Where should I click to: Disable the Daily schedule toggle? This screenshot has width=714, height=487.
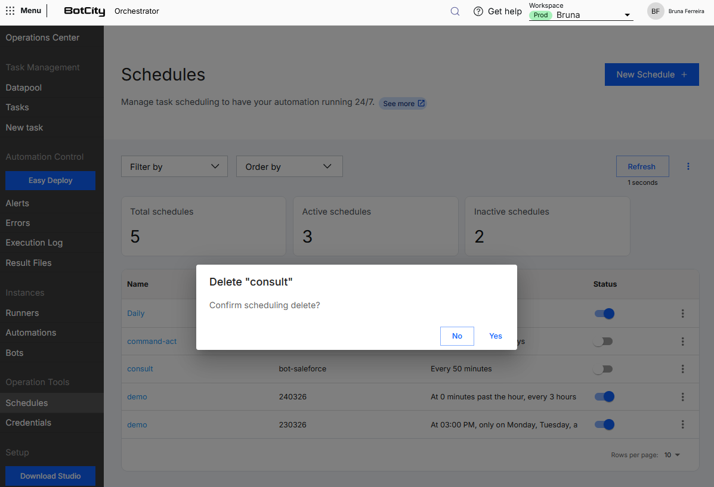[x=604, y=314]
